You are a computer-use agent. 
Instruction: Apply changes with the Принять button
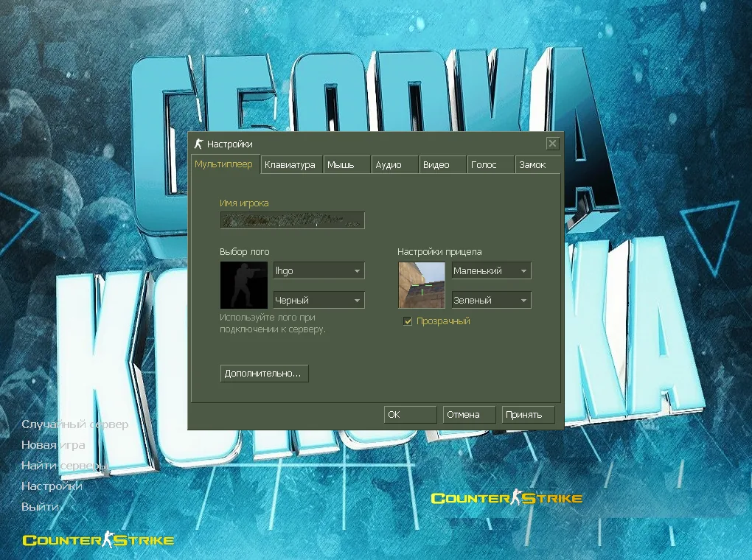[x=529, y=415]
